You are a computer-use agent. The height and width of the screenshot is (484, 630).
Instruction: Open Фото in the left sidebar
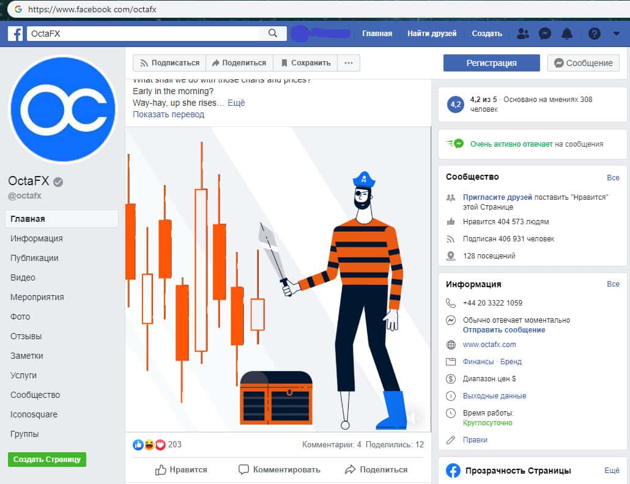20,317
